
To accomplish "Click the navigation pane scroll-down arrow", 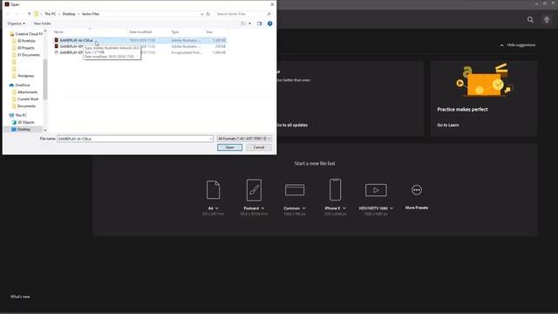I will pos(45,130).
